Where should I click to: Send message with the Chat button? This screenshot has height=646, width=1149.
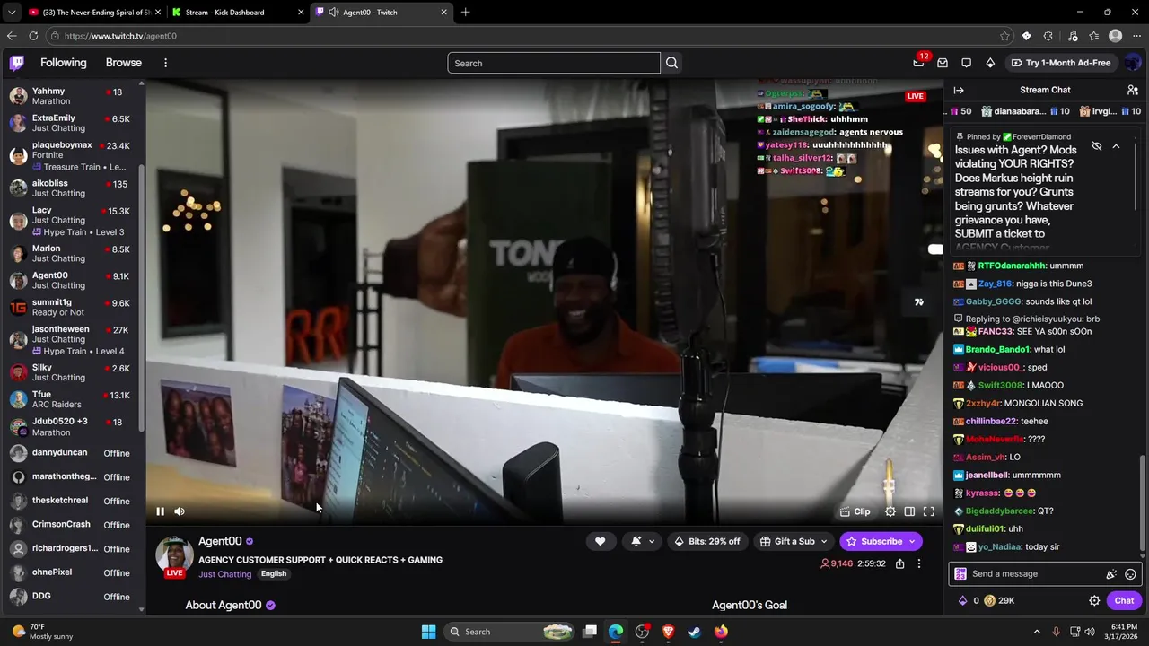pyautogui.click(x=1124, y=601)
